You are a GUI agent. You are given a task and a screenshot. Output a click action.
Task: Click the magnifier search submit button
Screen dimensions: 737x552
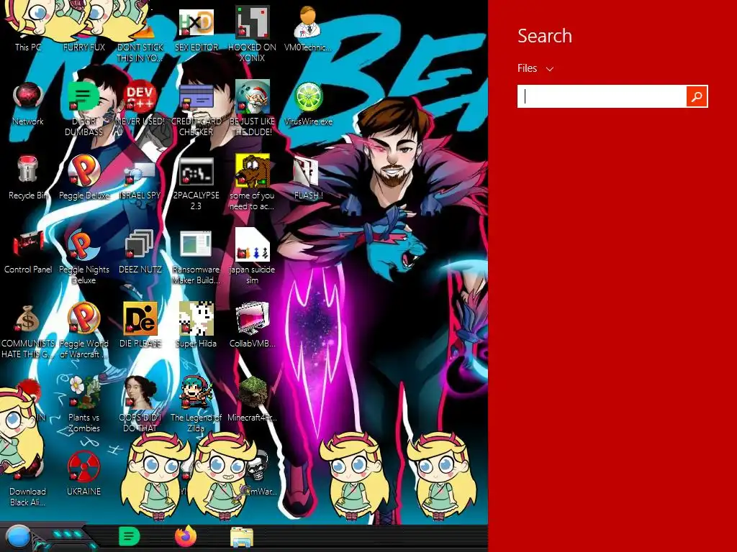pos(697,96)
